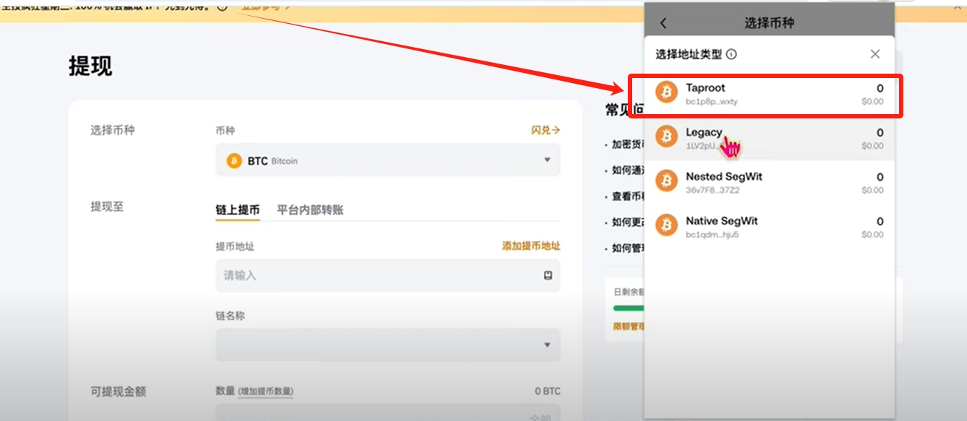This screenshot has width=967, height=421.
Task: Click the Bitcoin icon on the Nested SegWit row
Action: pos(666,181)
